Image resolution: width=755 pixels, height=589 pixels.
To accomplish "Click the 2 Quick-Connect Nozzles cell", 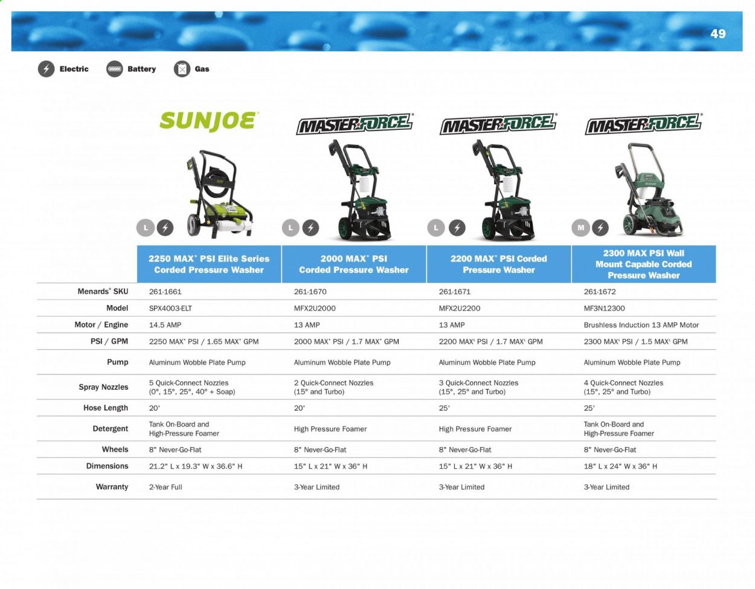I will [333, 387].
